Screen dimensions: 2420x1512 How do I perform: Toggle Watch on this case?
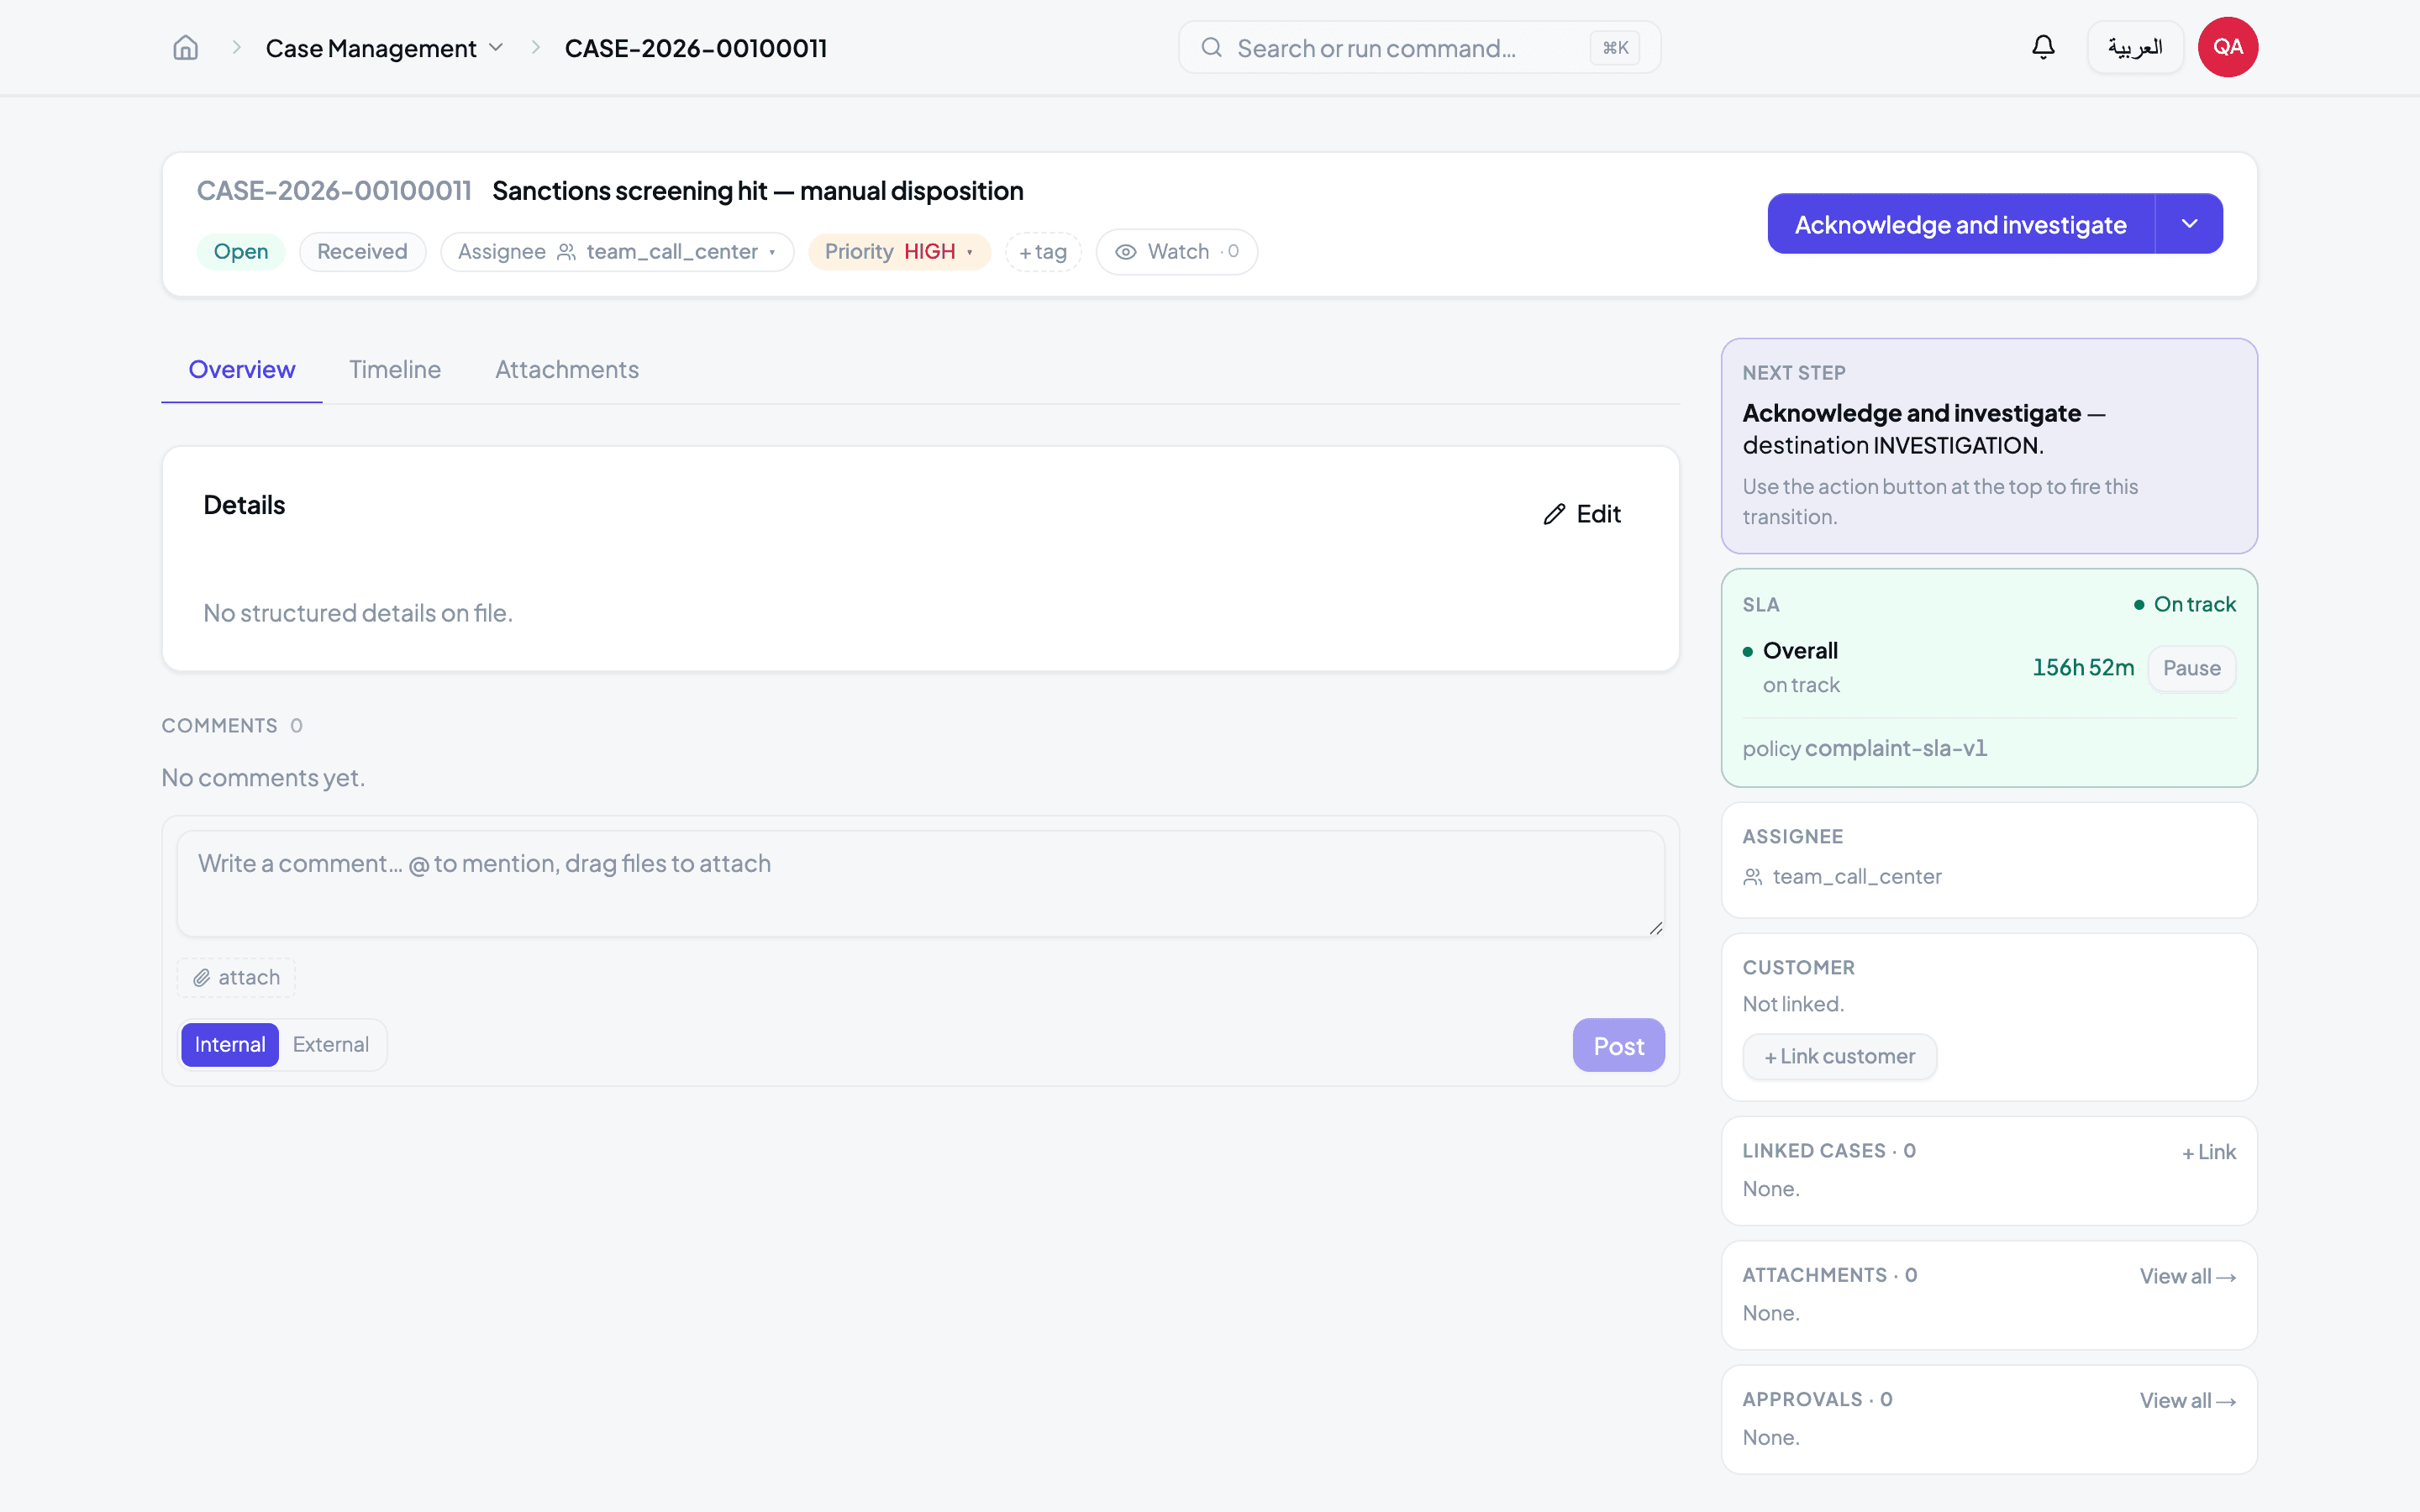1176,252
